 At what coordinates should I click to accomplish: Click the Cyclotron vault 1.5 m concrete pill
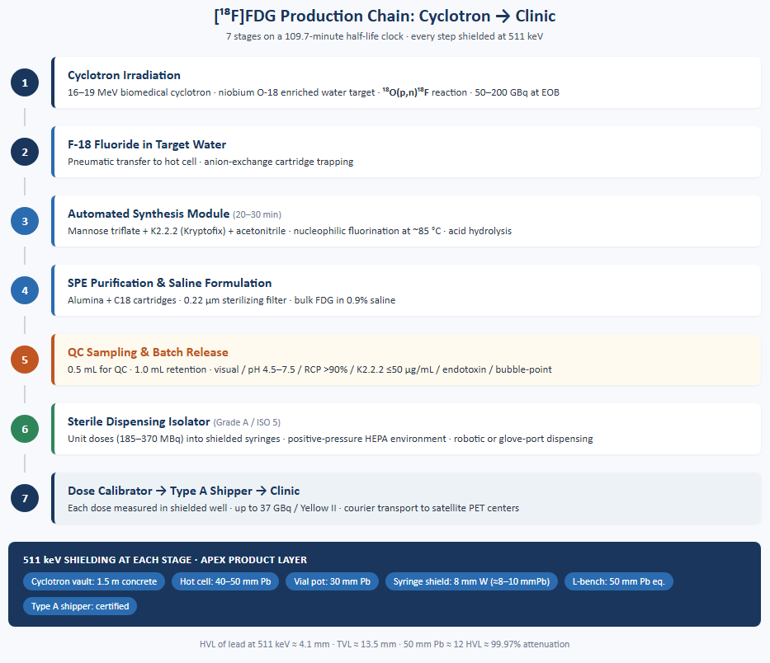pos(94,581)
